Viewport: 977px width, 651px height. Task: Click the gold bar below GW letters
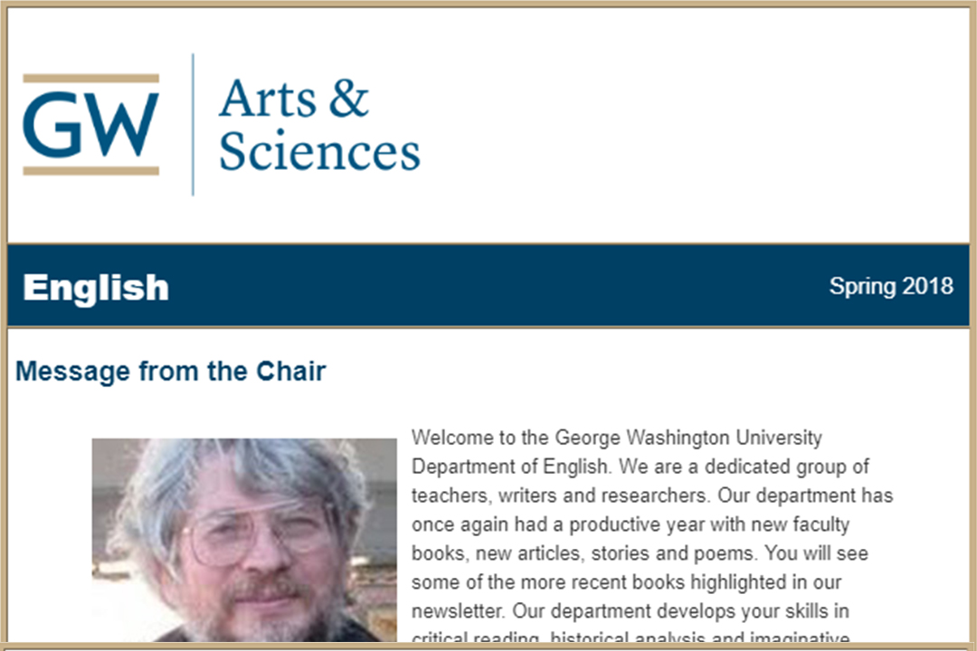coord(91,171)
